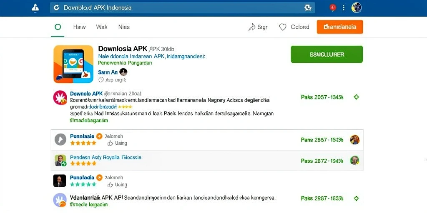Open the Ponaladia reviewer name
This screenshot has width=427, height=213.
click(82, 177)
